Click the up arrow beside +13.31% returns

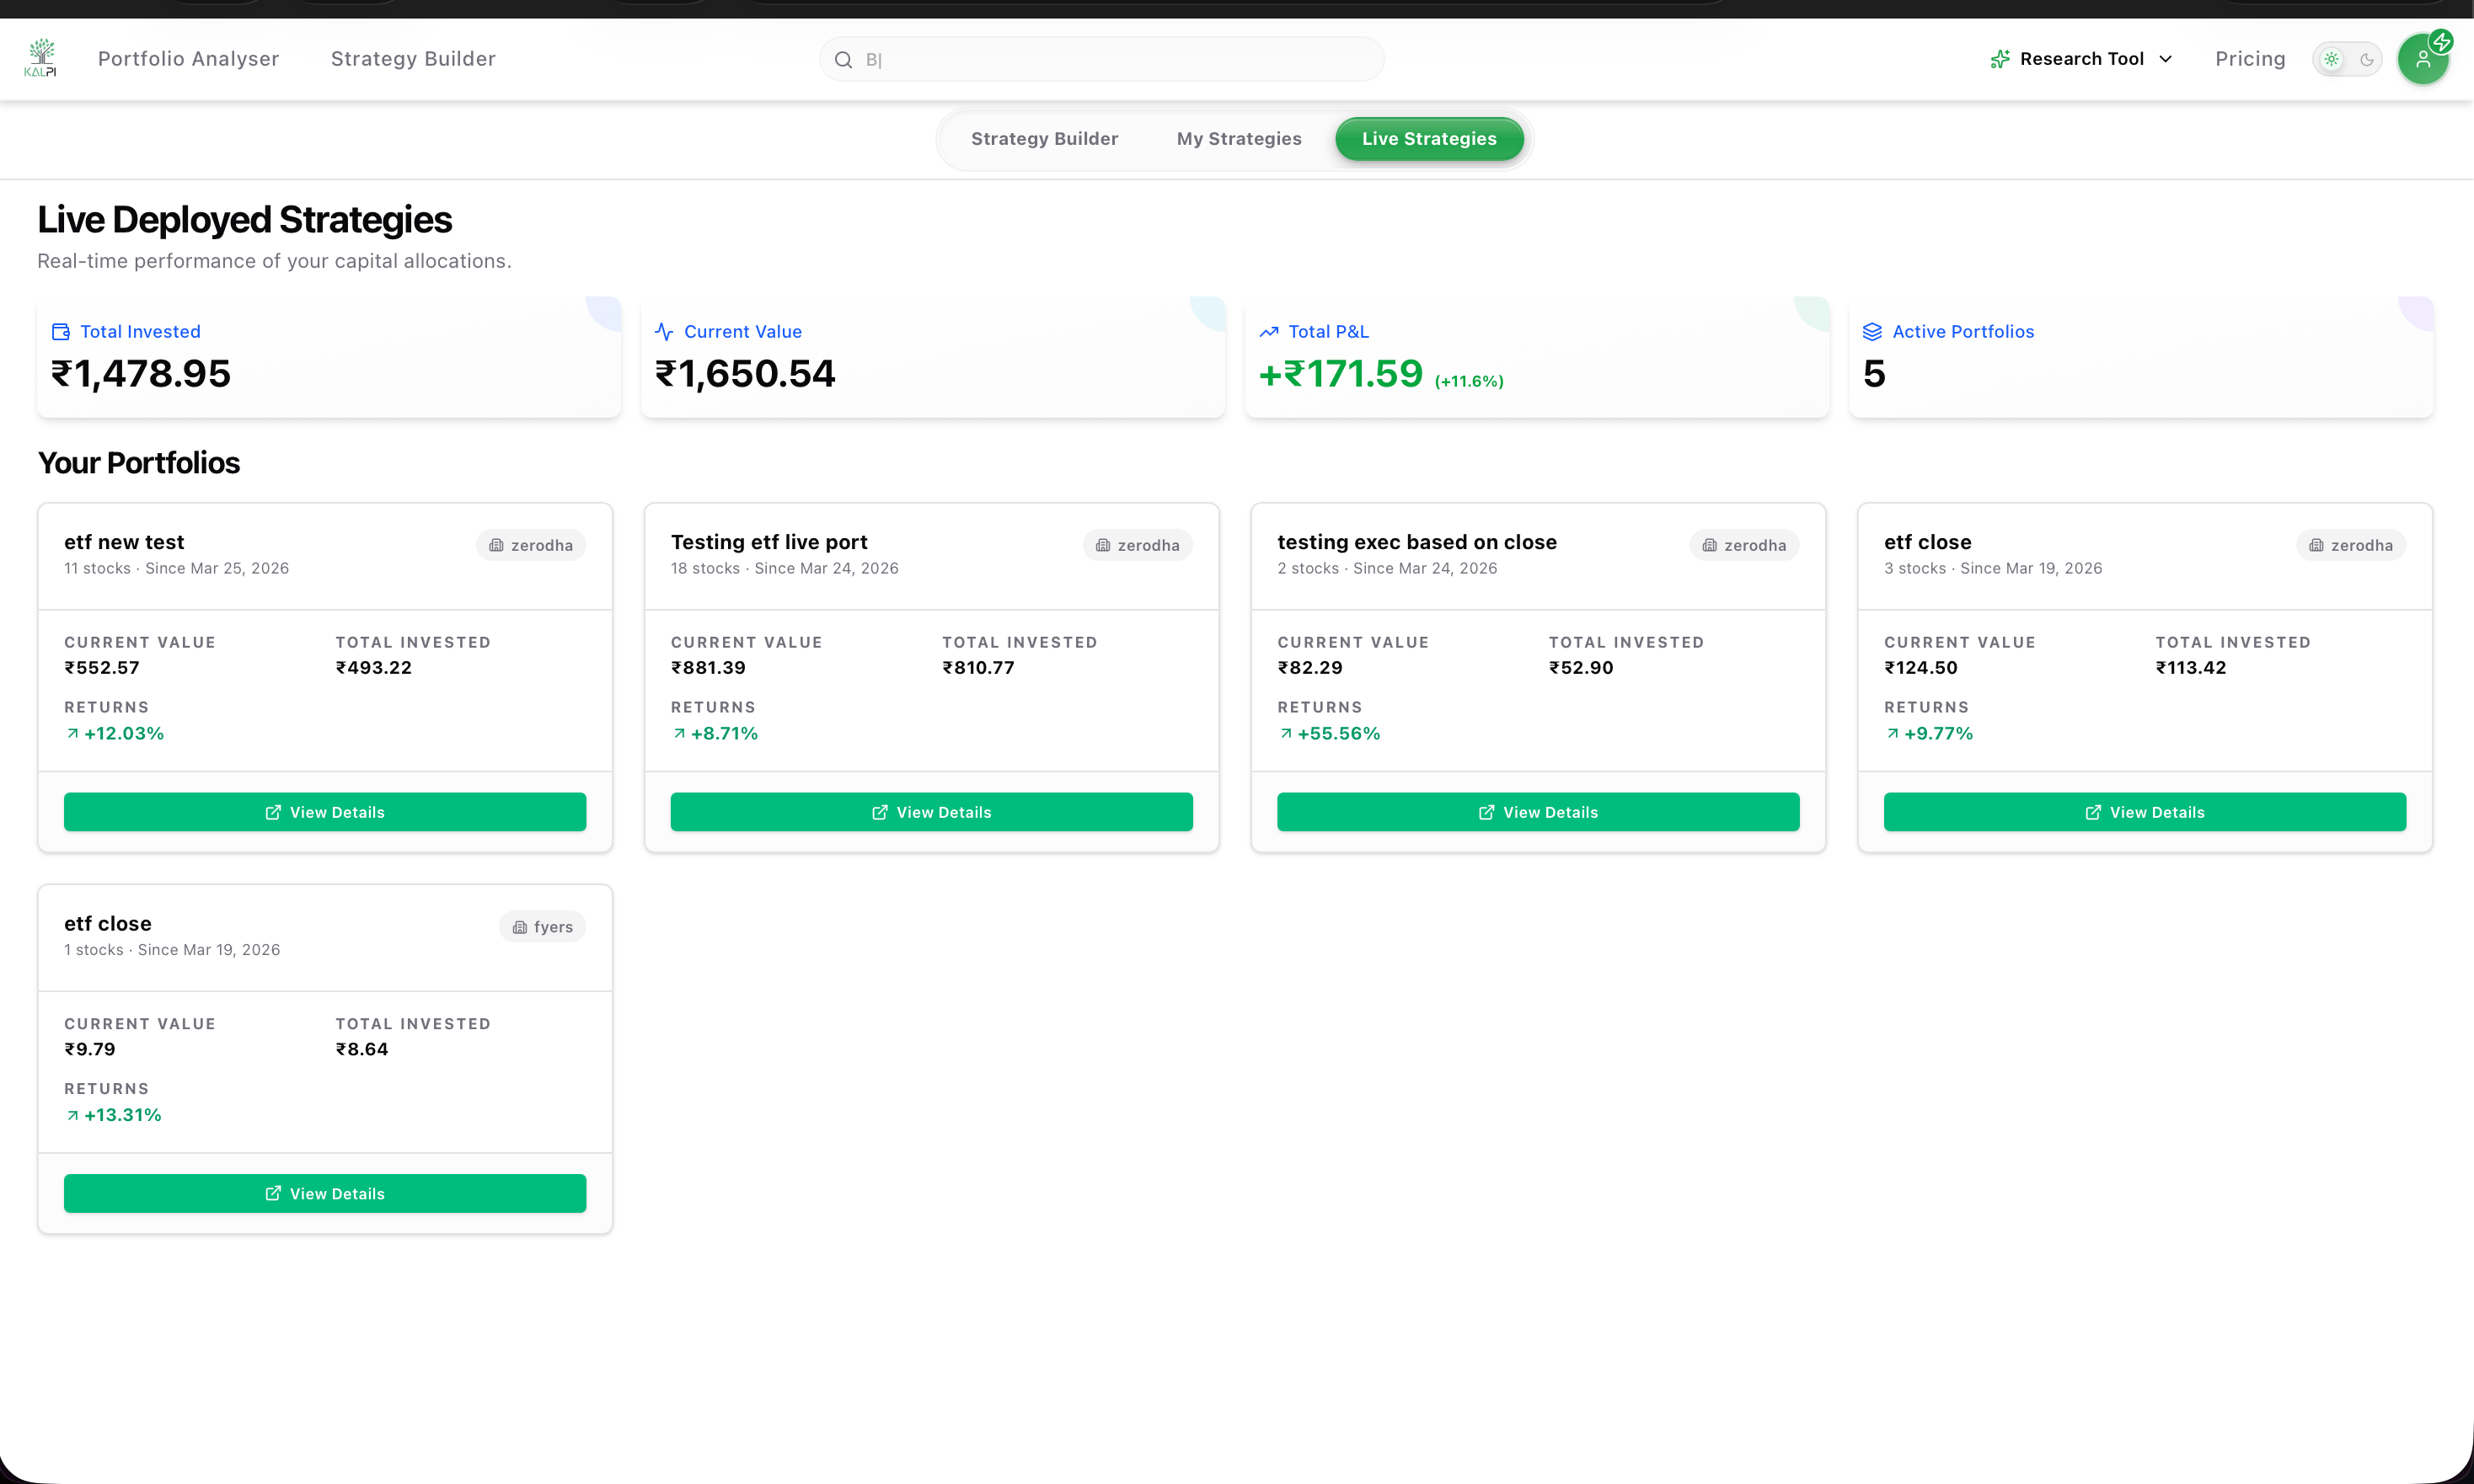coord(72,1115)
